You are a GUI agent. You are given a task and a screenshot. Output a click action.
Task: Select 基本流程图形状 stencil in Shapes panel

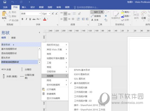click(x=19, y=49)
